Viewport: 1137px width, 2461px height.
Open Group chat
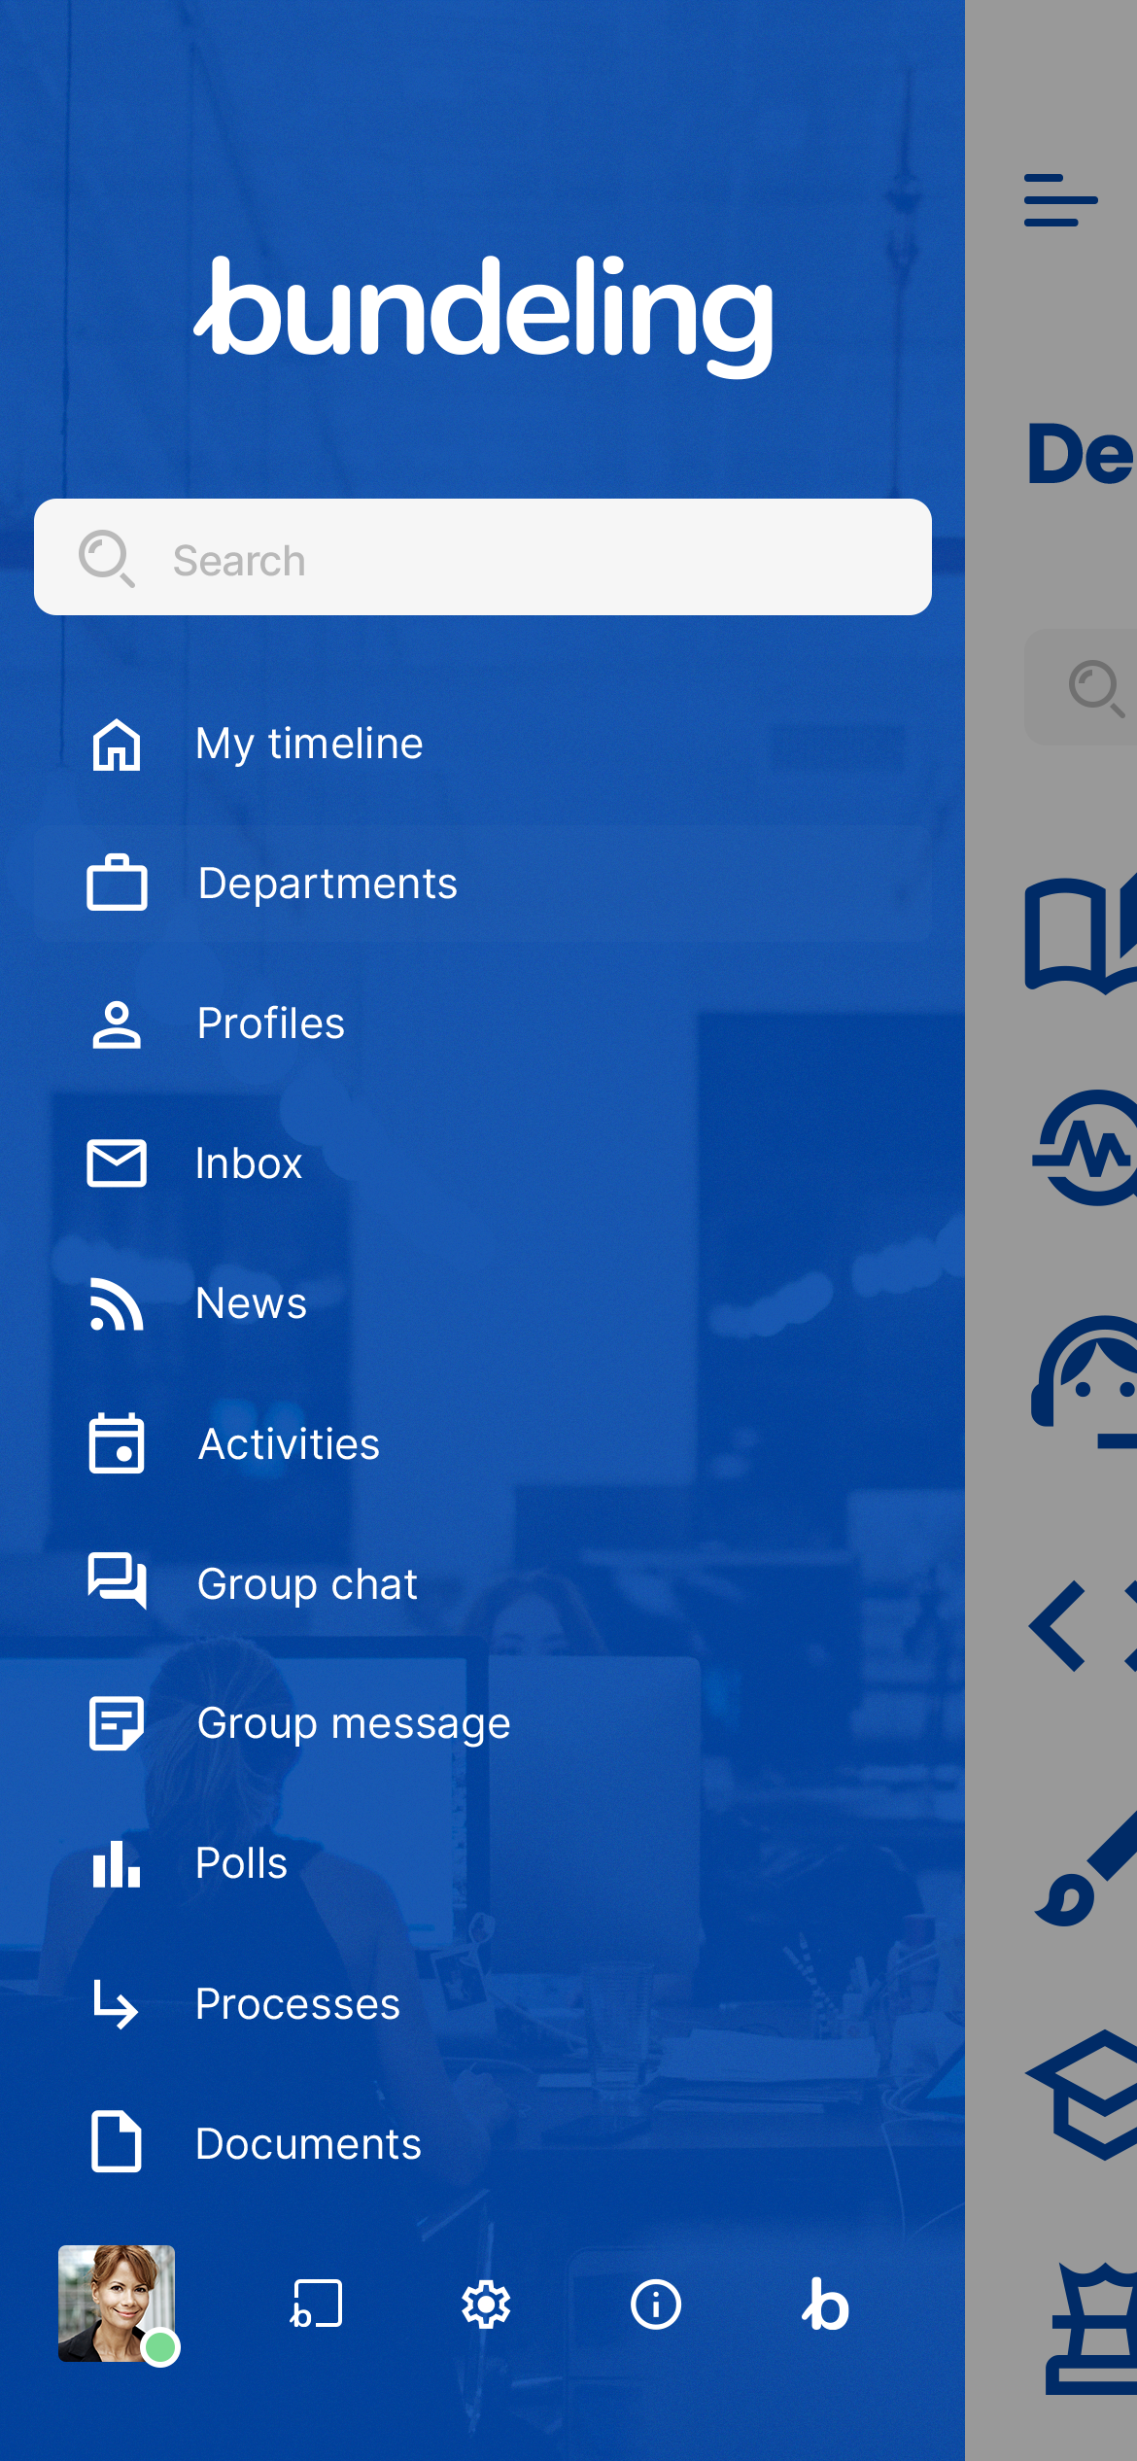[x=482, y=1583]
